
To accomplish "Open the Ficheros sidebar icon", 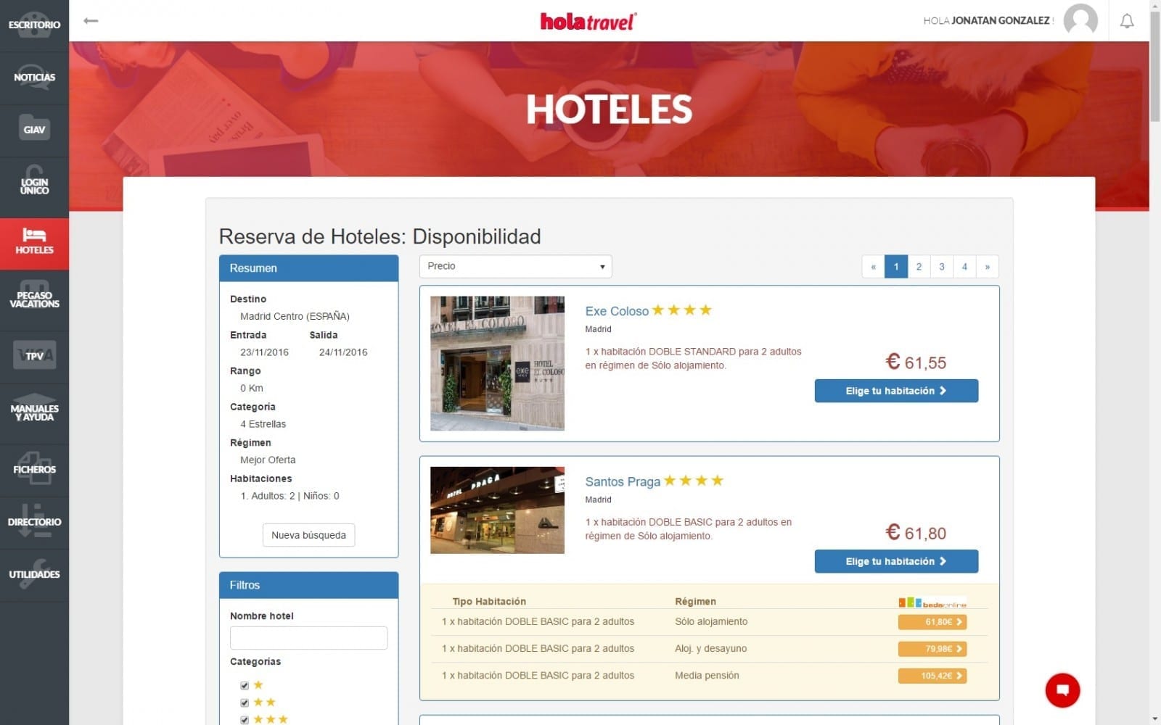I will click(34, 469).
